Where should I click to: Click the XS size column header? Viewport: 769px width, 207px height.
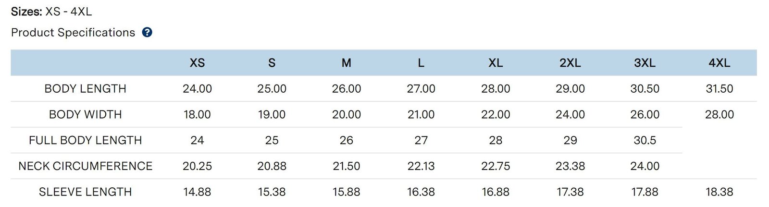pyautogui.click(x=197, y=63)
